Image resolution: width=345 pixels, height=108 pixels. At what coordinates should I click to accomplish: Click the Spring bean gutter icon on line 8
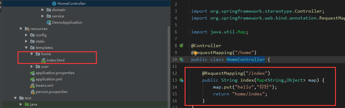181,46
